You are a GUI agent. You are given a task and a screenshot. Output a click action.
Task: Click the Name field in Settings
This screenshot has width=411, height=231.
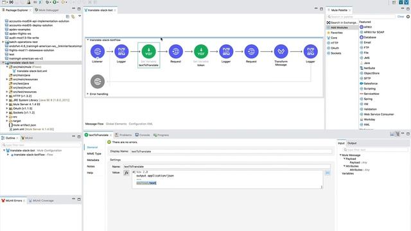[x=227, y=167]
